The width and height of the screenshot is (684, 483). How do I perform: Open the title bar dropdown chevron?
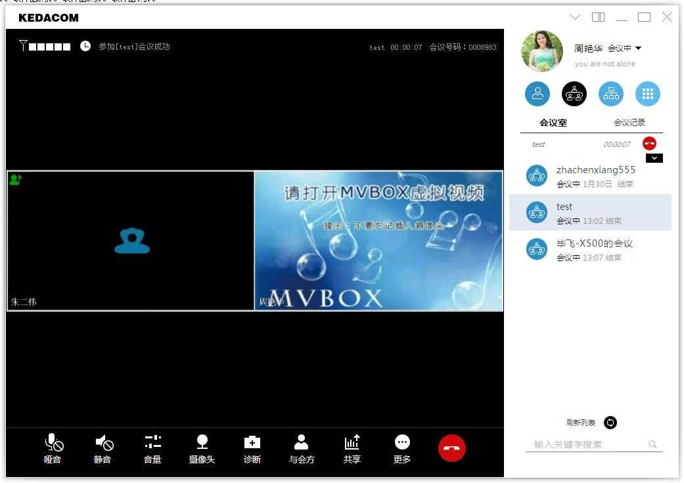(576, 17)
